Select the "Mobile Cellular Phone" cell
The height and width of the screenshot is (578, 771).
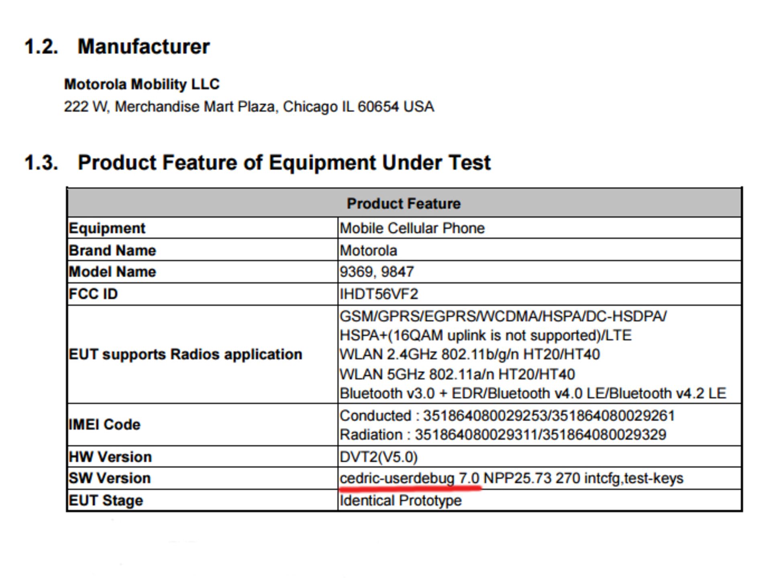412,228
